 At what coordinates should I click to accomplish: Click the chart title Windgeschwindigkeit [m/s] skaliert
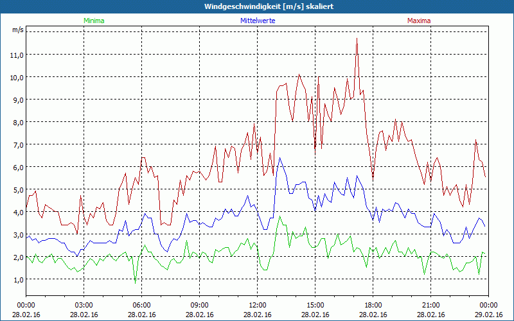pos(269,6)
